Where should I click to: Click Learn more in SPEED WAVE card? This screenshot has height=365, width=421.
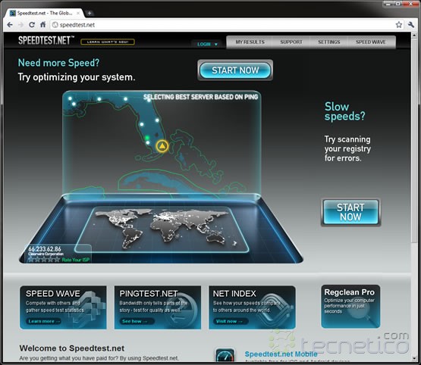coord(43,321)
